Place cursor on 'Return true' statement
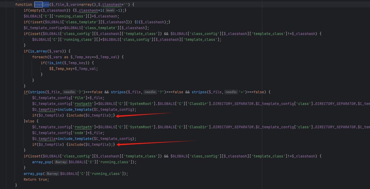 [36, 179]
